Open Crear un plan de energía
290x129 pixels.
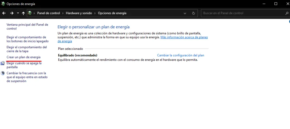coord(24,57)
